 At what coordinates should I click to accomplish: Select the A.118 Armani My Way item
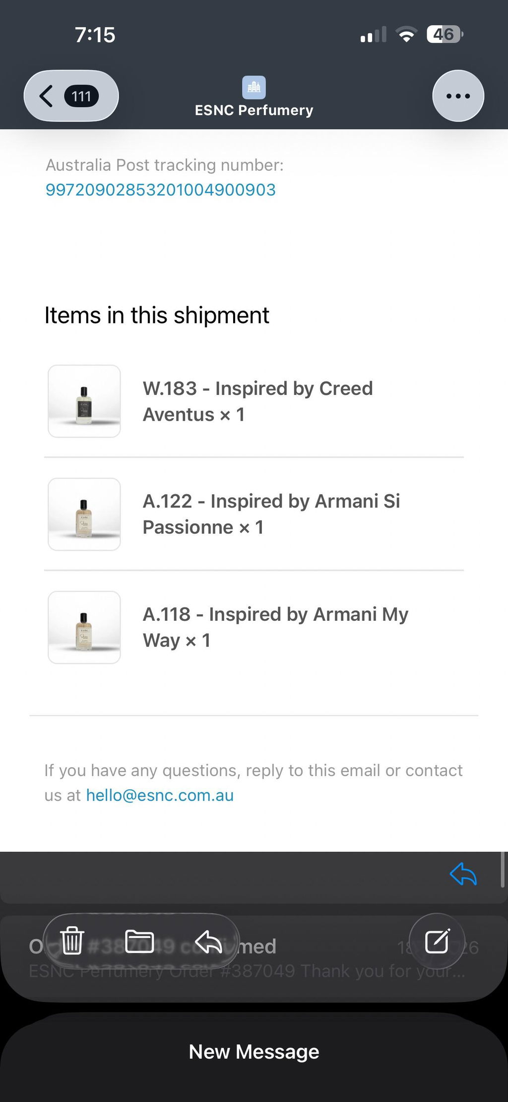tap(275, 627)
